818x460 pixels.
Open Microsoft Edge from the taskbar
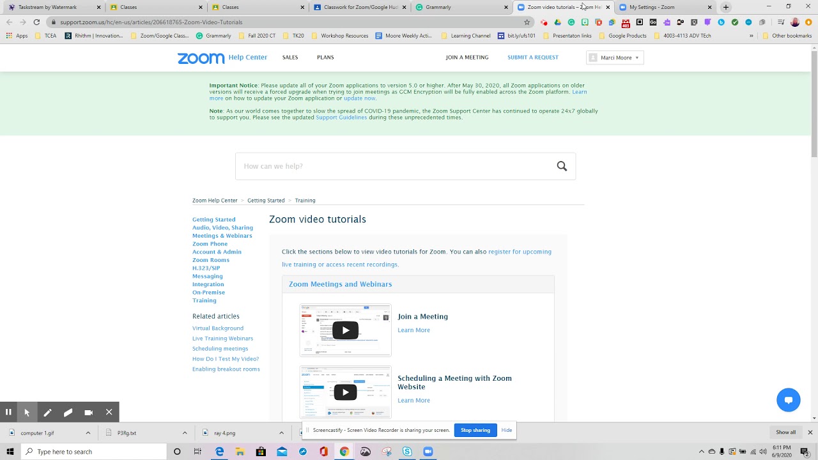(x=219, y=452)
